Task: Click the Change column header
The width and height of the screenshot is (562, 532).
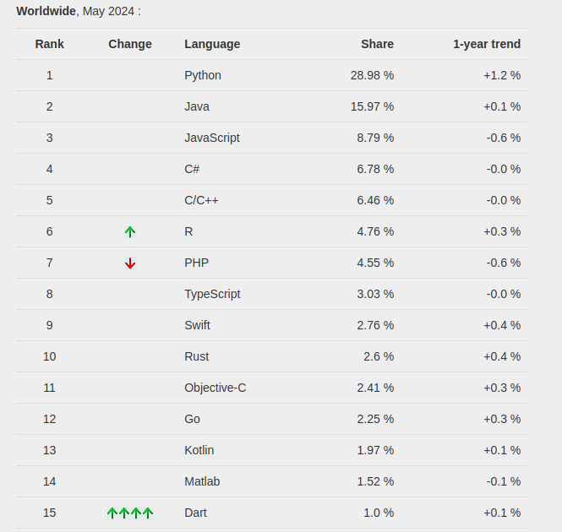Action: (130, 44)
